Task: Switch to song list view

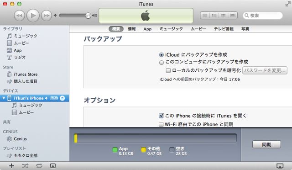Action: (205, 15)
